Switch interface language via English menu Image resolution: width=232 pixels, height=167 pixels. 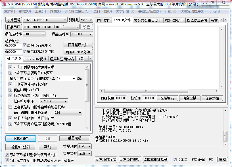coord(215,11)
